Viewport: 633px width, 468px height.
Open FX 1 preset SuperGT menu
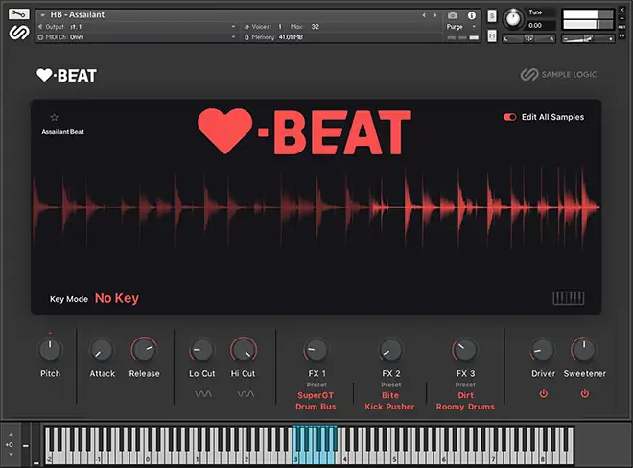316,395
